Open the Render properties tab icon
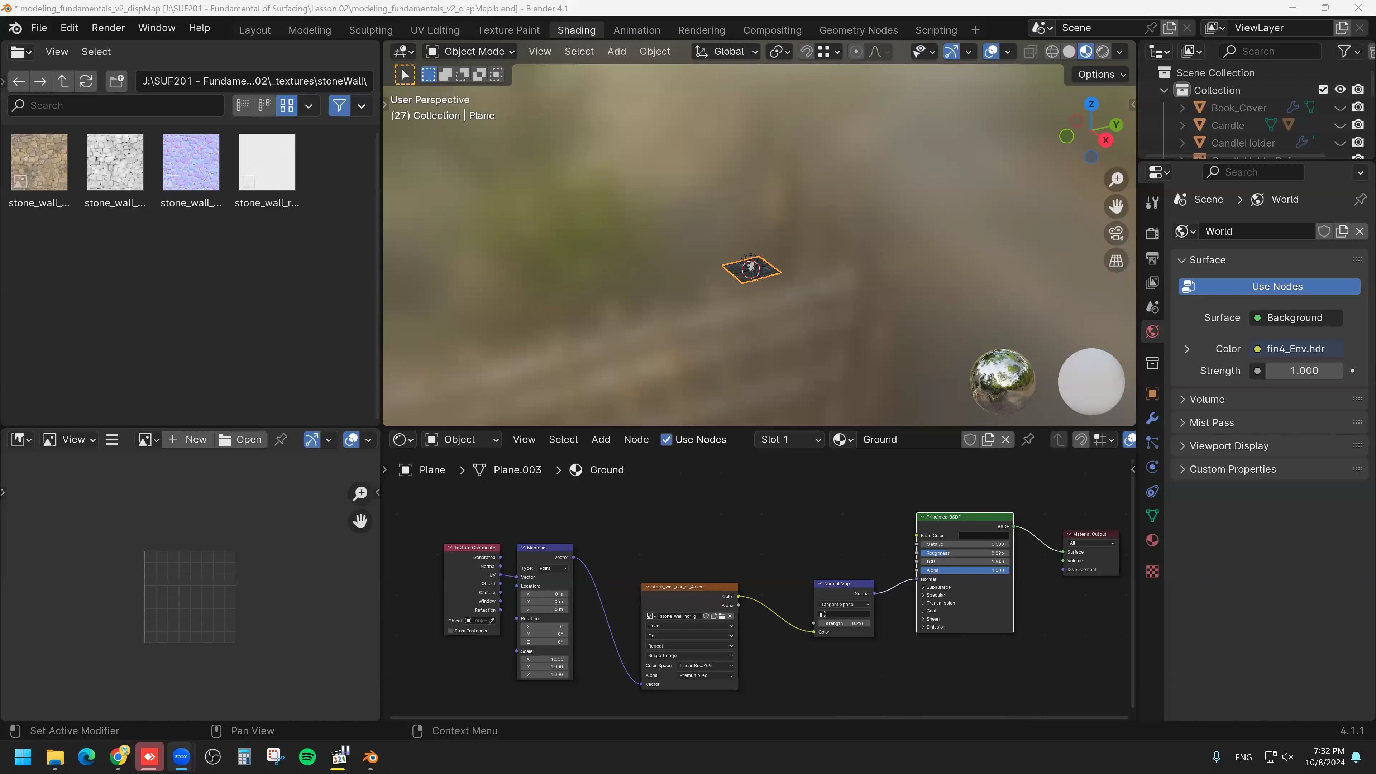This screenshot has height=774, width=1376. click(1152, 233)
